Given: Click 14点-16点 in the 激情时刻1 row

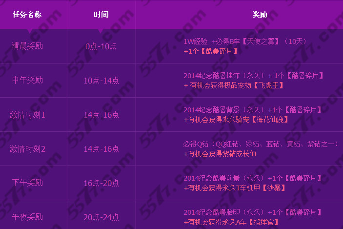Looking at the screenshot, I should [x=101, y=115].
